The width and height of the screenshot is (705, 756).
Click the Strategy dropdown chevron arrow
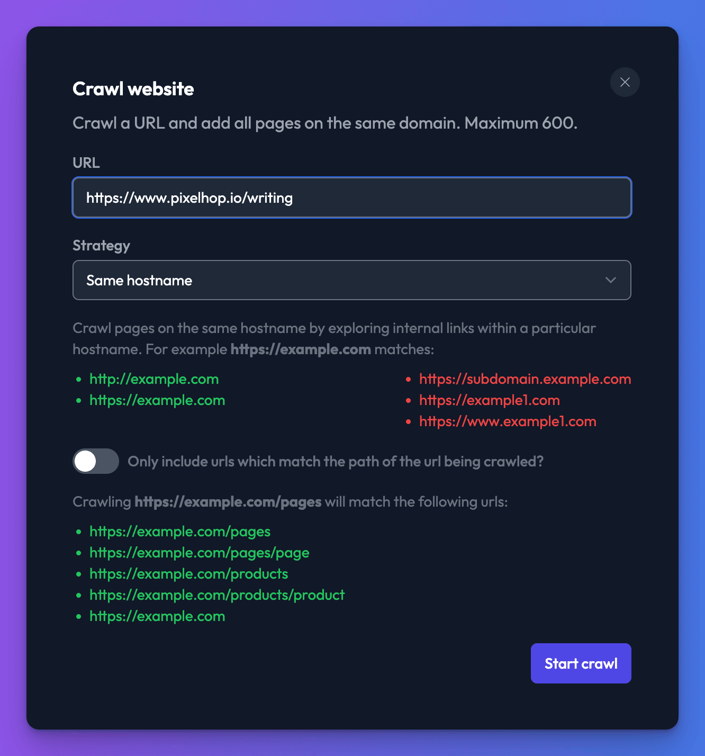[611, 280]
